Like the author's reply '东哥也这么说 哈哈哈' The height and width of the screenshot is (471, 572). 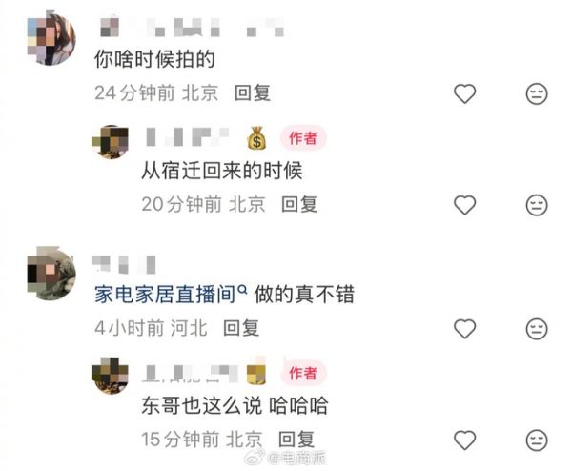465,440
